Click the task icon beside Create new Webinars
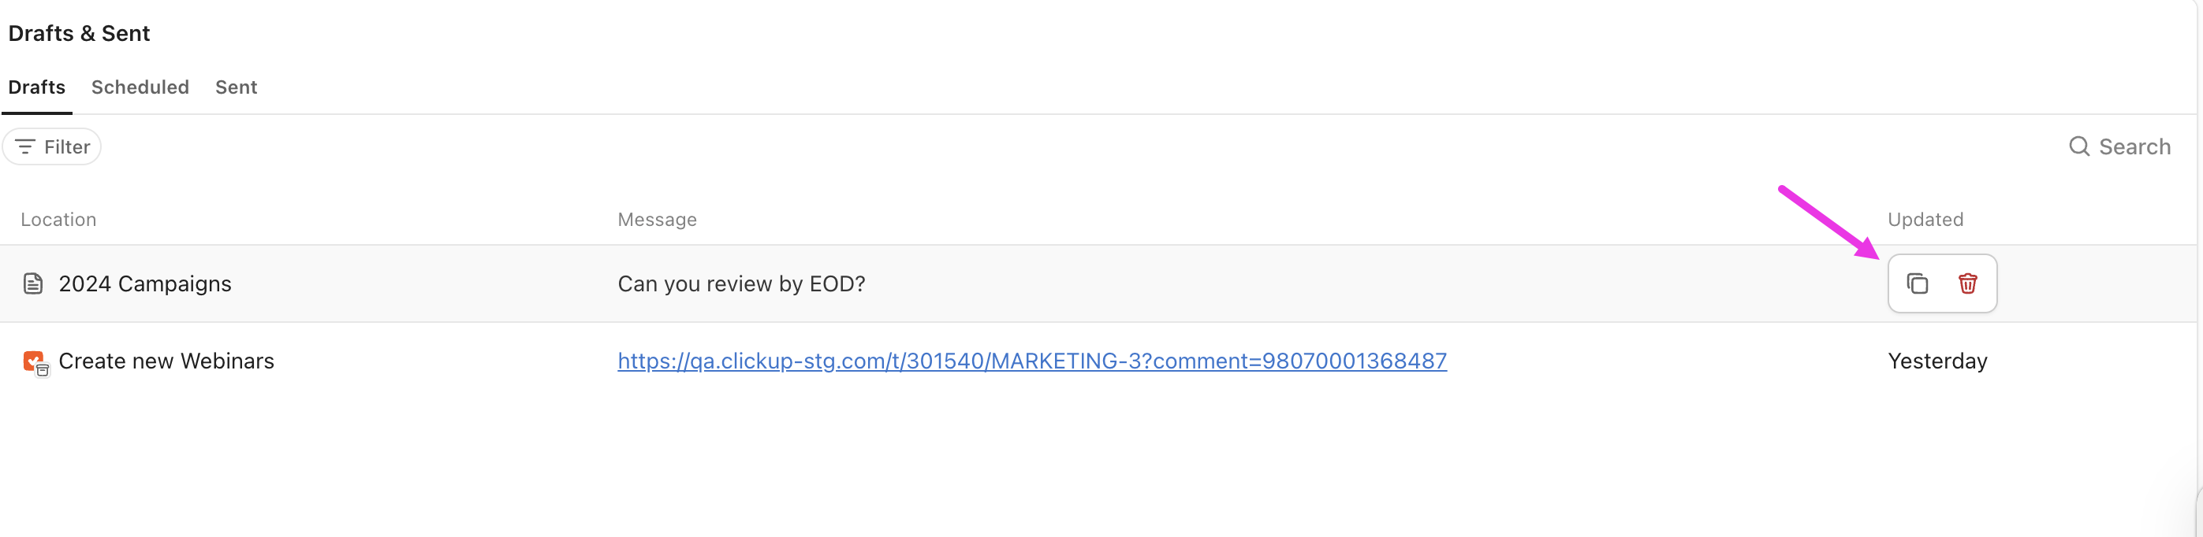2203x537 pixels. tap(34, 362)
